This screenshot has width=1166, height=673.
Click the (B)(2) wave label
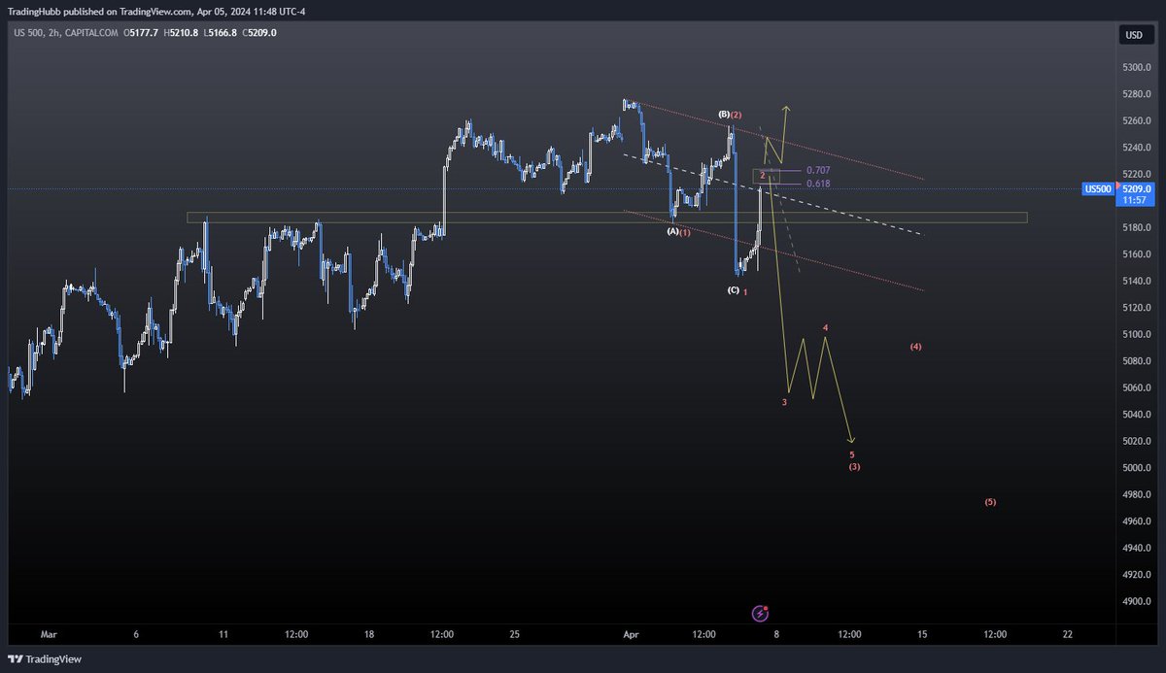730,115
